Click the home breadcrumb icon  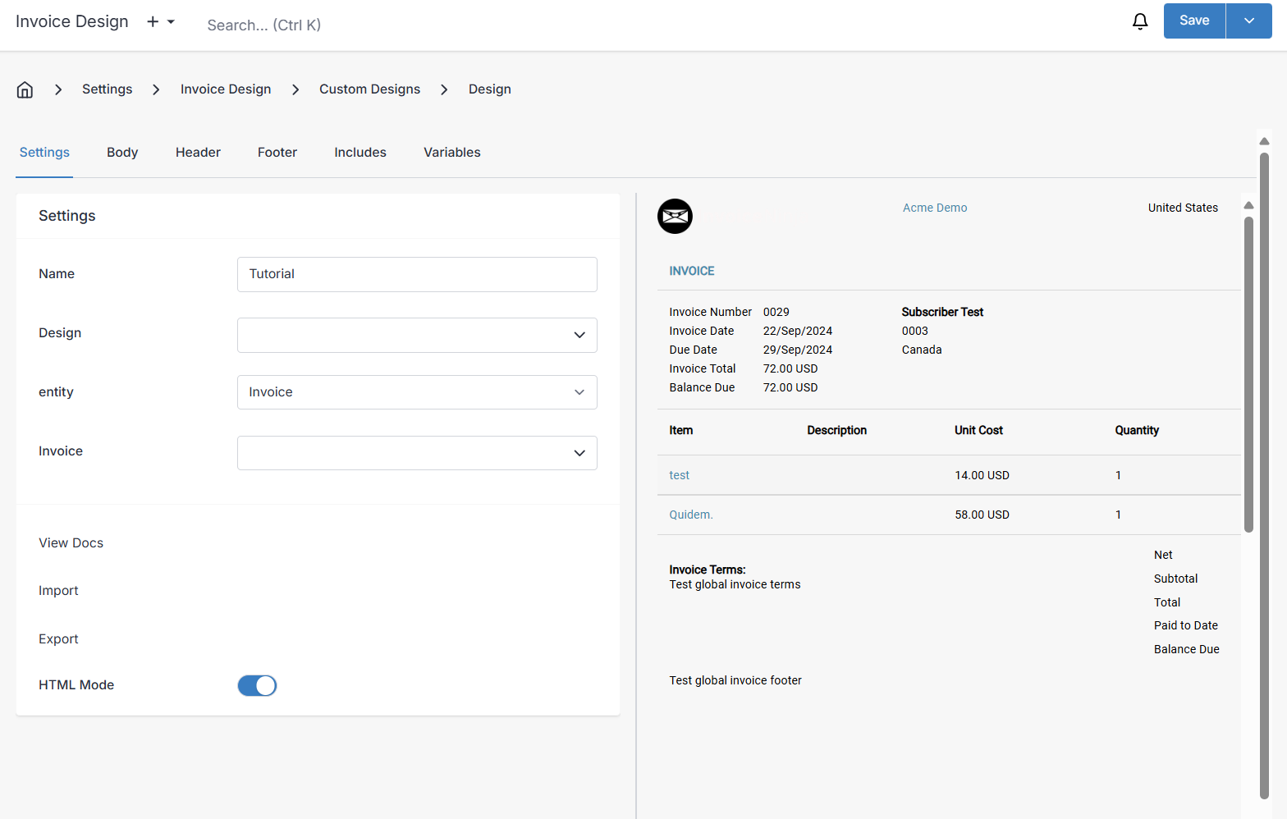tap(25, 89)
